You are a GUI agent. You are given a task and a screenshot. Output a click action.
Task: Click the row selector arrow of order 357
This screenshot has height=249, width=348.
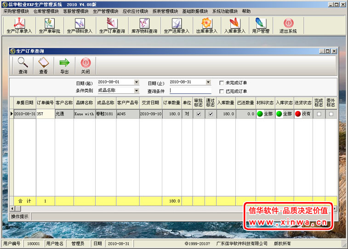click(11, 114)
